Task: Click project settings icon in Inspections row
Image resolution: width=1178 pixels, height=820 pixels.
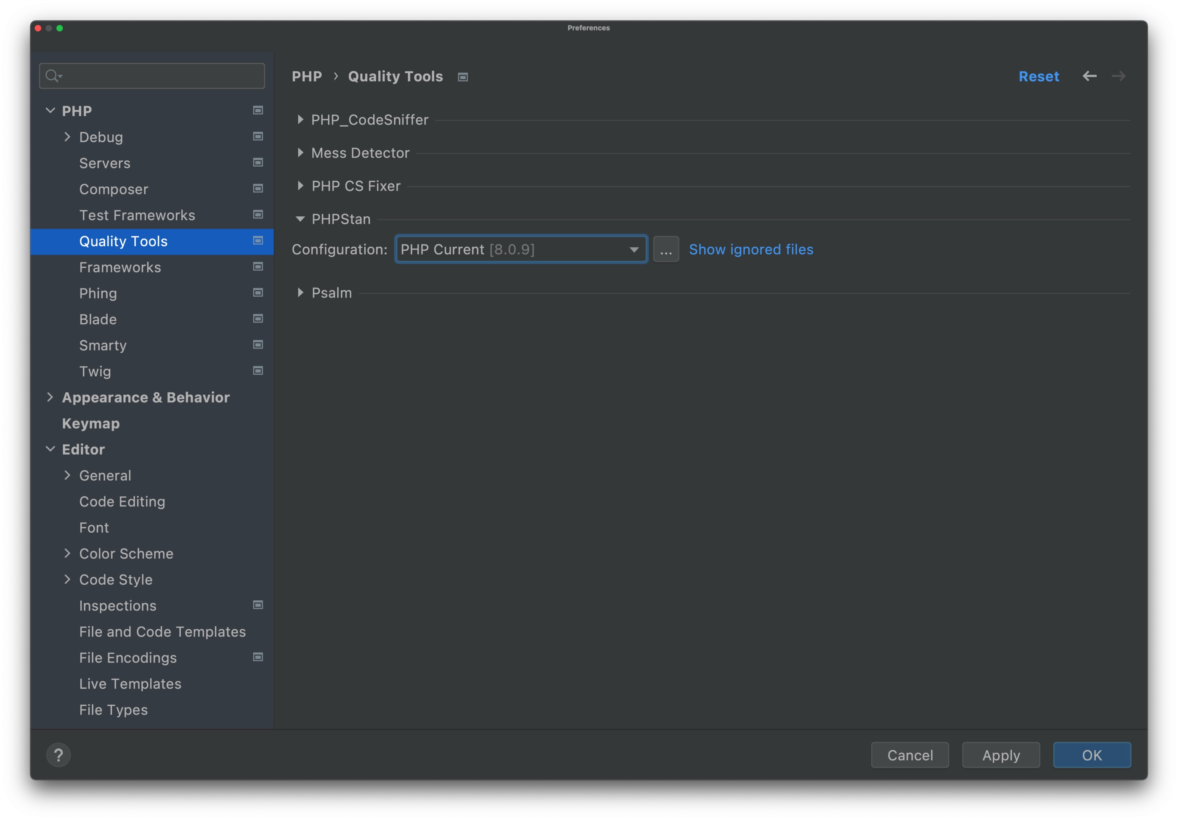Action: (258, 605)
